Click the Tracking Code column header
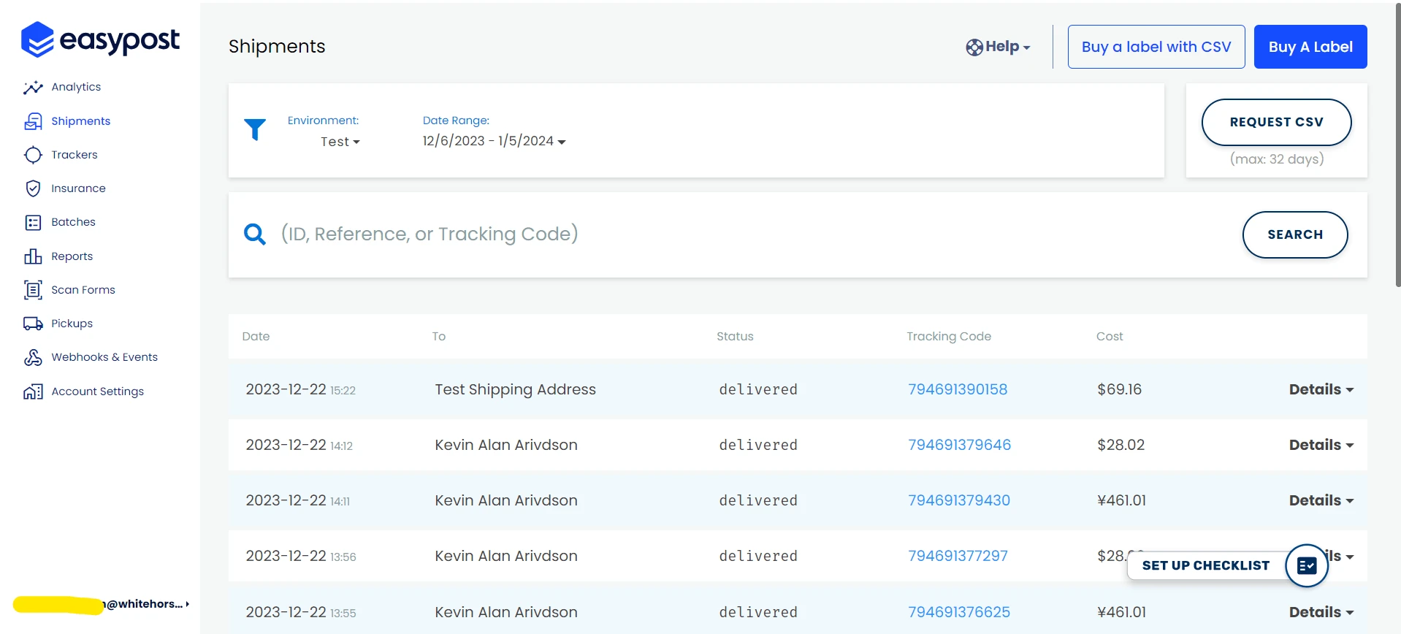The height and width of the screenshot is (634, 1401). point(949,336)
